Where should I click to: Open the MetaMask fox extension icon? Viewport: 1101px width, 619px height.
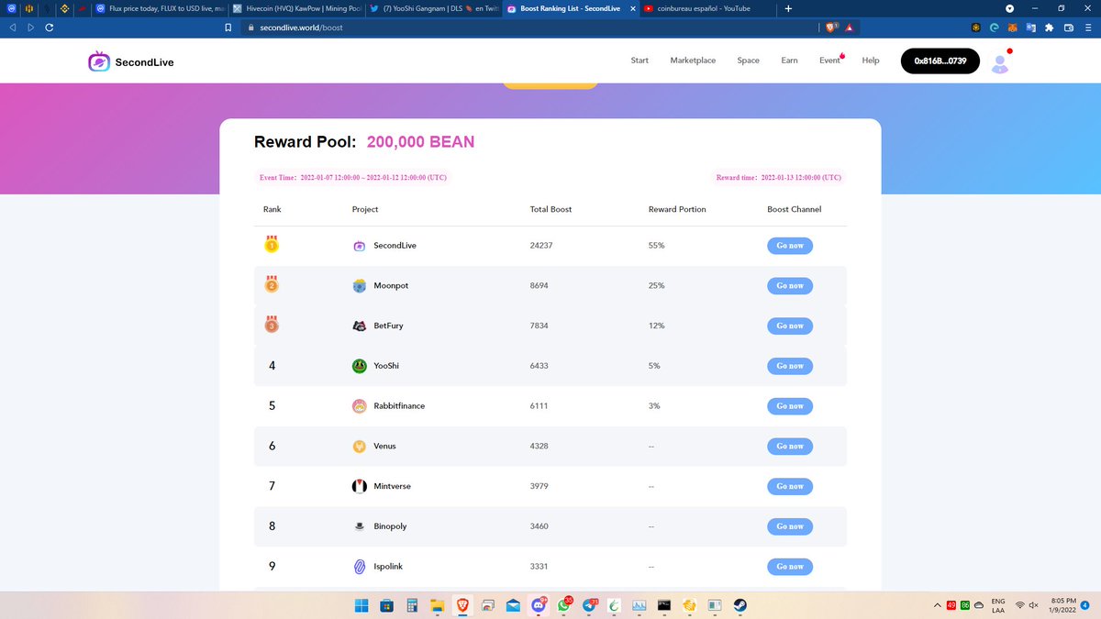(1014, 28)
